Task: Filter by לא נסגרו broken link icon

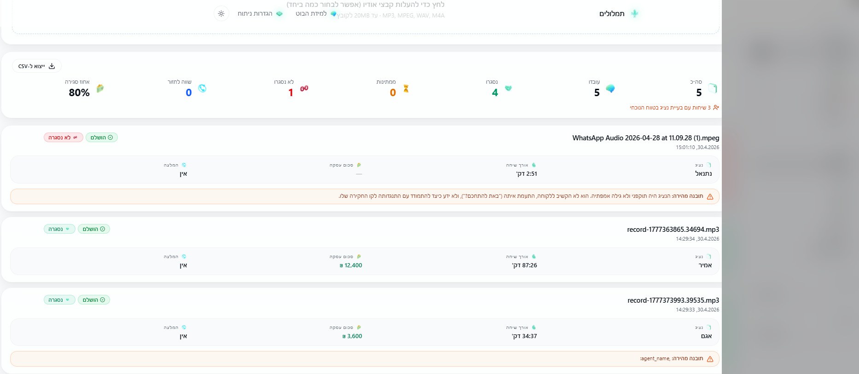Action: pyautogui.click(x=304, y=88)
